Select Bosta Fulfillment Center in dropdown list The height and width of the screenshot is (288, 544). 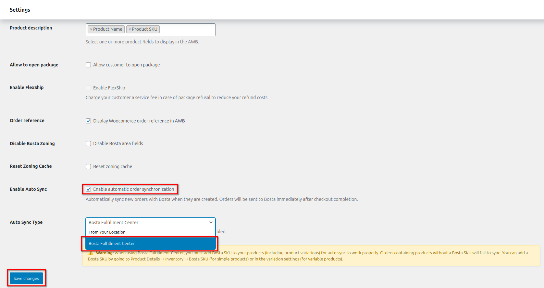pos(151,244)
